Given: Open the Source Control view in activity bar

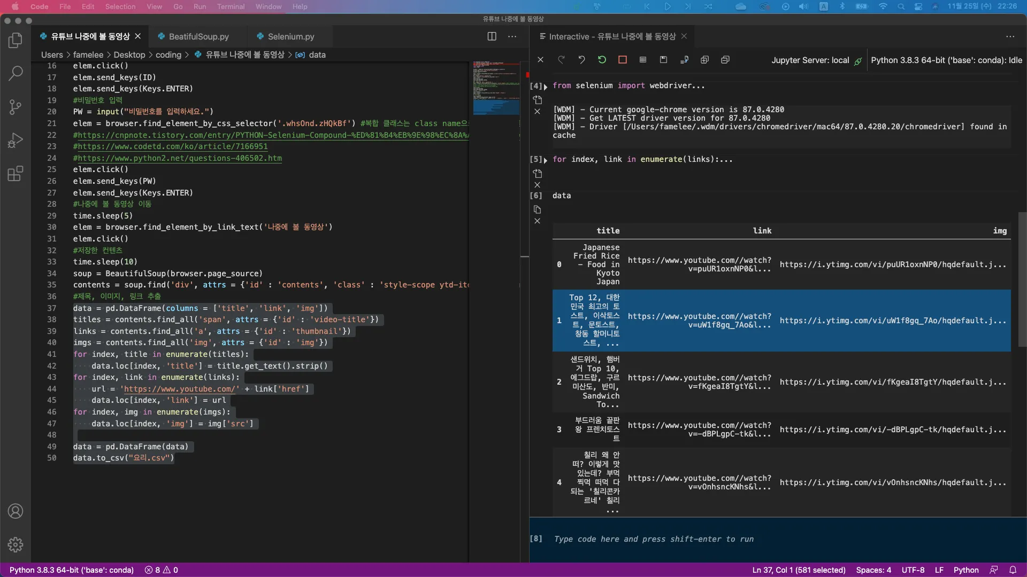Looking at the screenshot, I should pos(16,107).
